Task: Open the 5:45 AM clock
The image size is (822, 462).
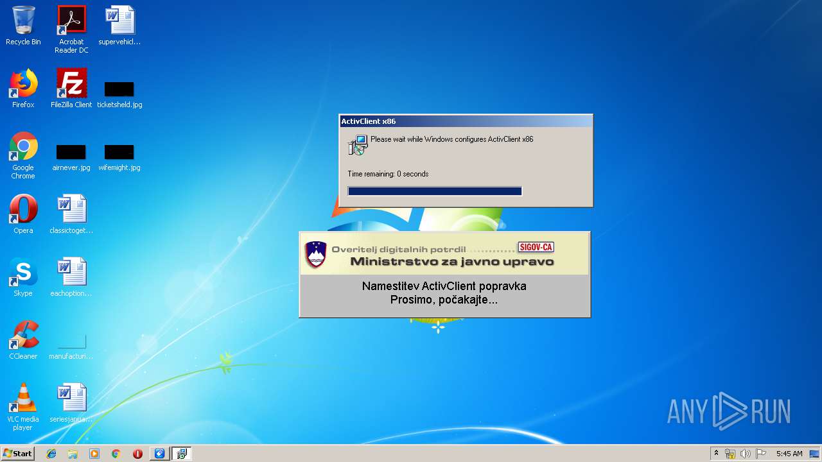Action: 789,454
